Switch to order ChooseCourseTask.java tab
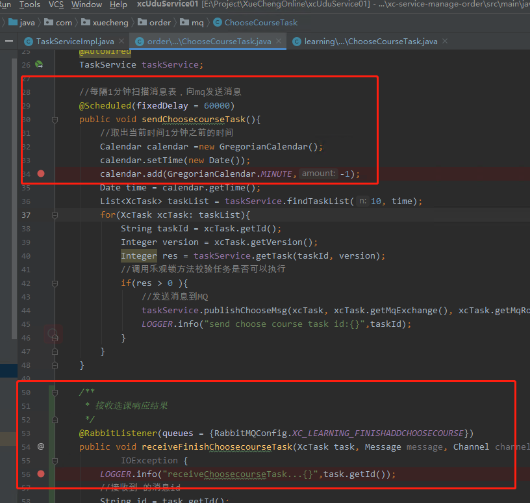This screenshot has width=530, height=503. click(x=209, y=42)
